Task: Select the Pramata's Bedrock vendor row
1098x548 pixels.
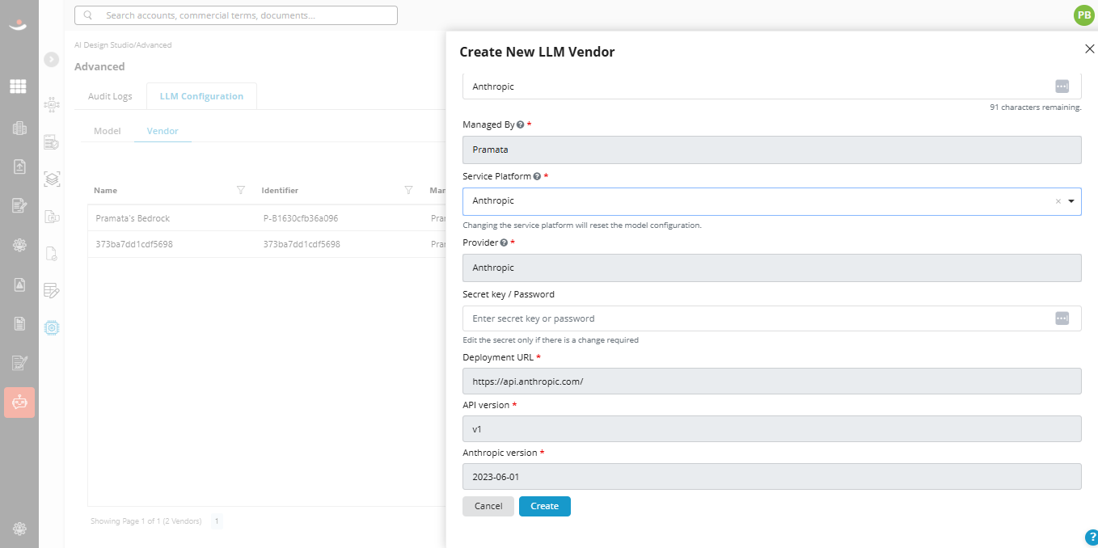Action: point(267,218)
